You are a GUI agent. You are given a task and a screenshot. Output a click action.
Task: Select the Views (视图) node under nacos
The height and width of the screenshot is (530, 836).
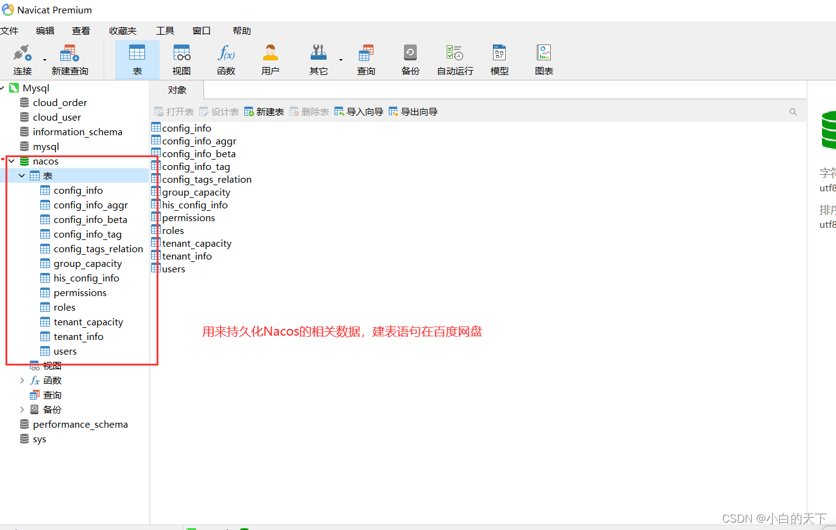coord(52,366)
